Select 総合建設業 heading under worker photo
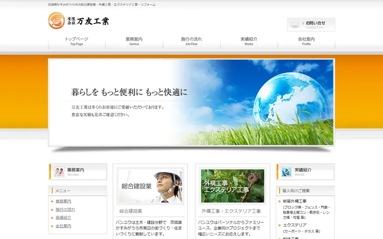The height and width of the screenshot is (239, 383). point(131,211)
